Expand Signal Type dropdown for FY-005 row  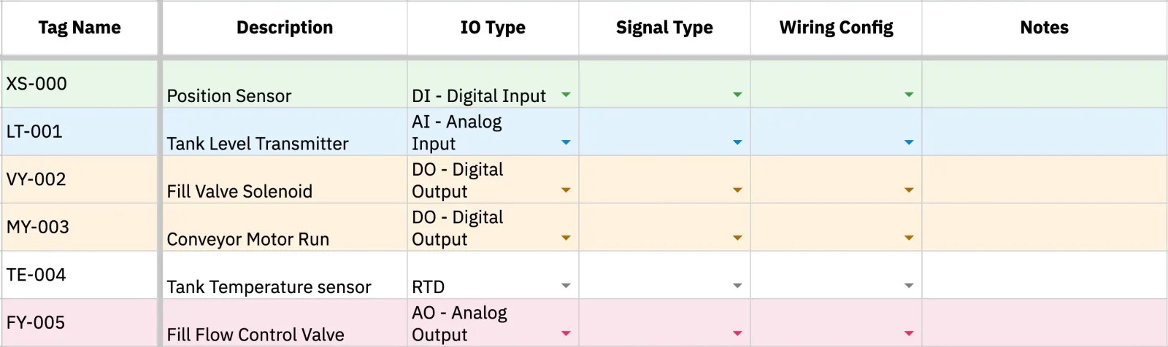coord(737,333)
